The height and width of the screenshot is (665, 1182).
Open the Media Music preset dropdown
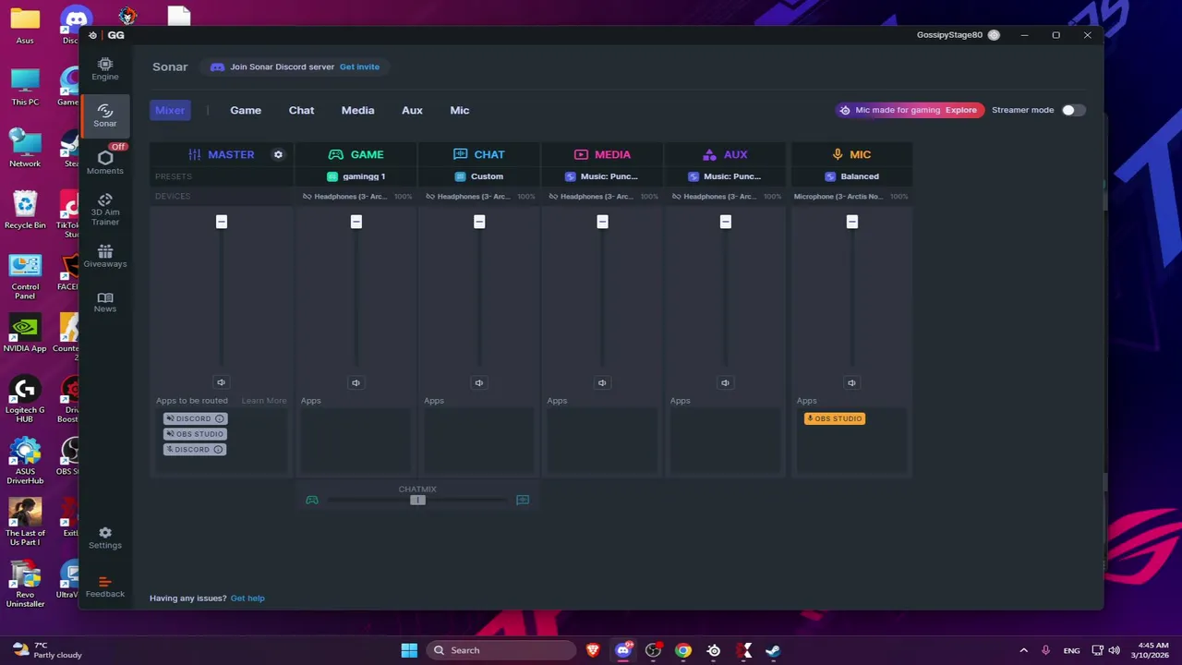[x=602, y=176]
